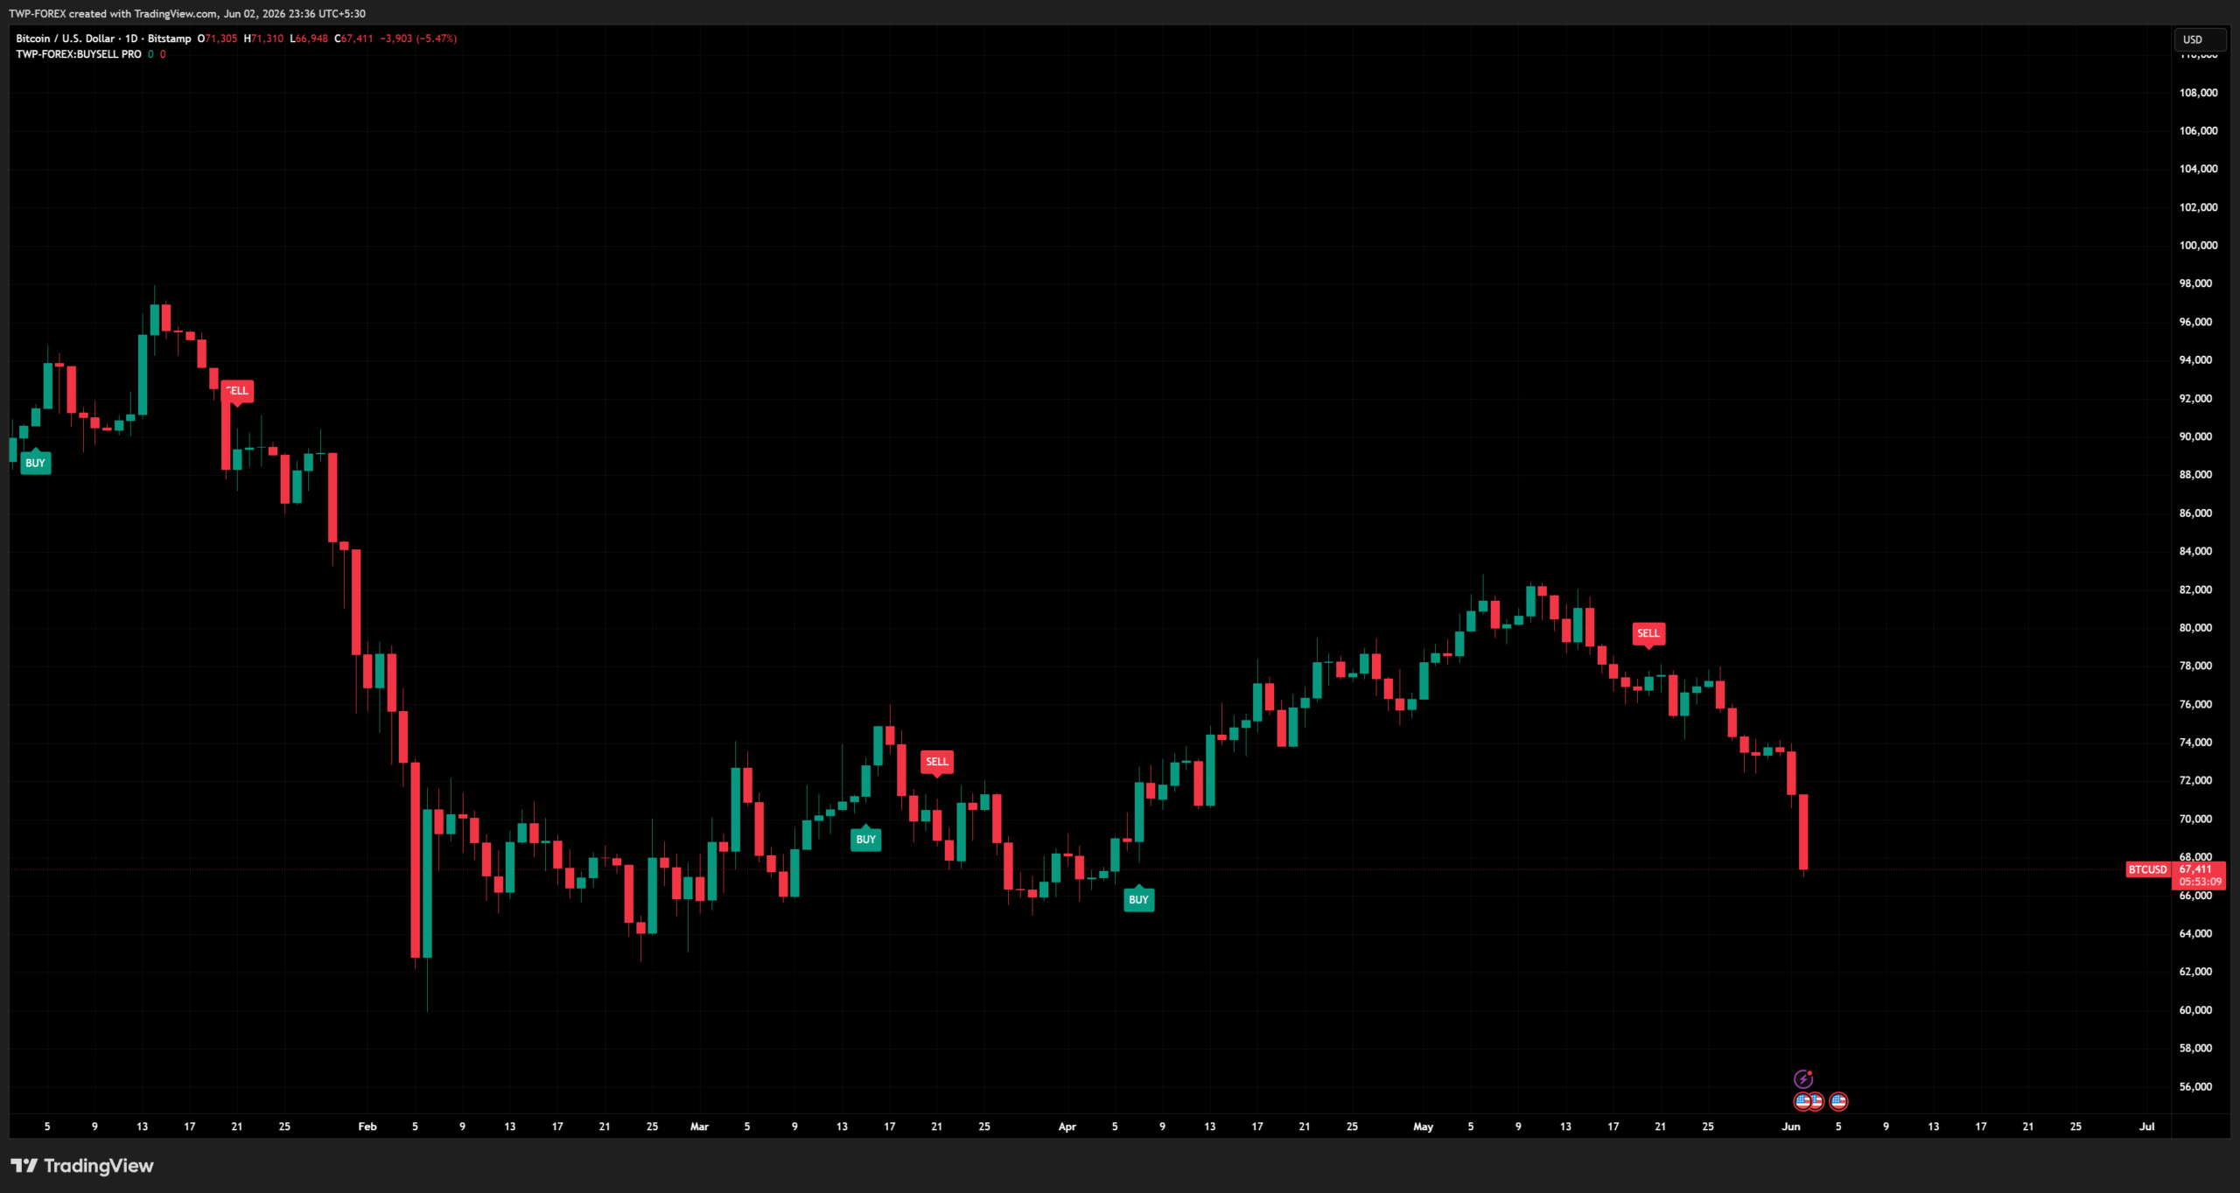Click the open value O71,305
The image size is (2240, 1193).
tap(217, 38)
